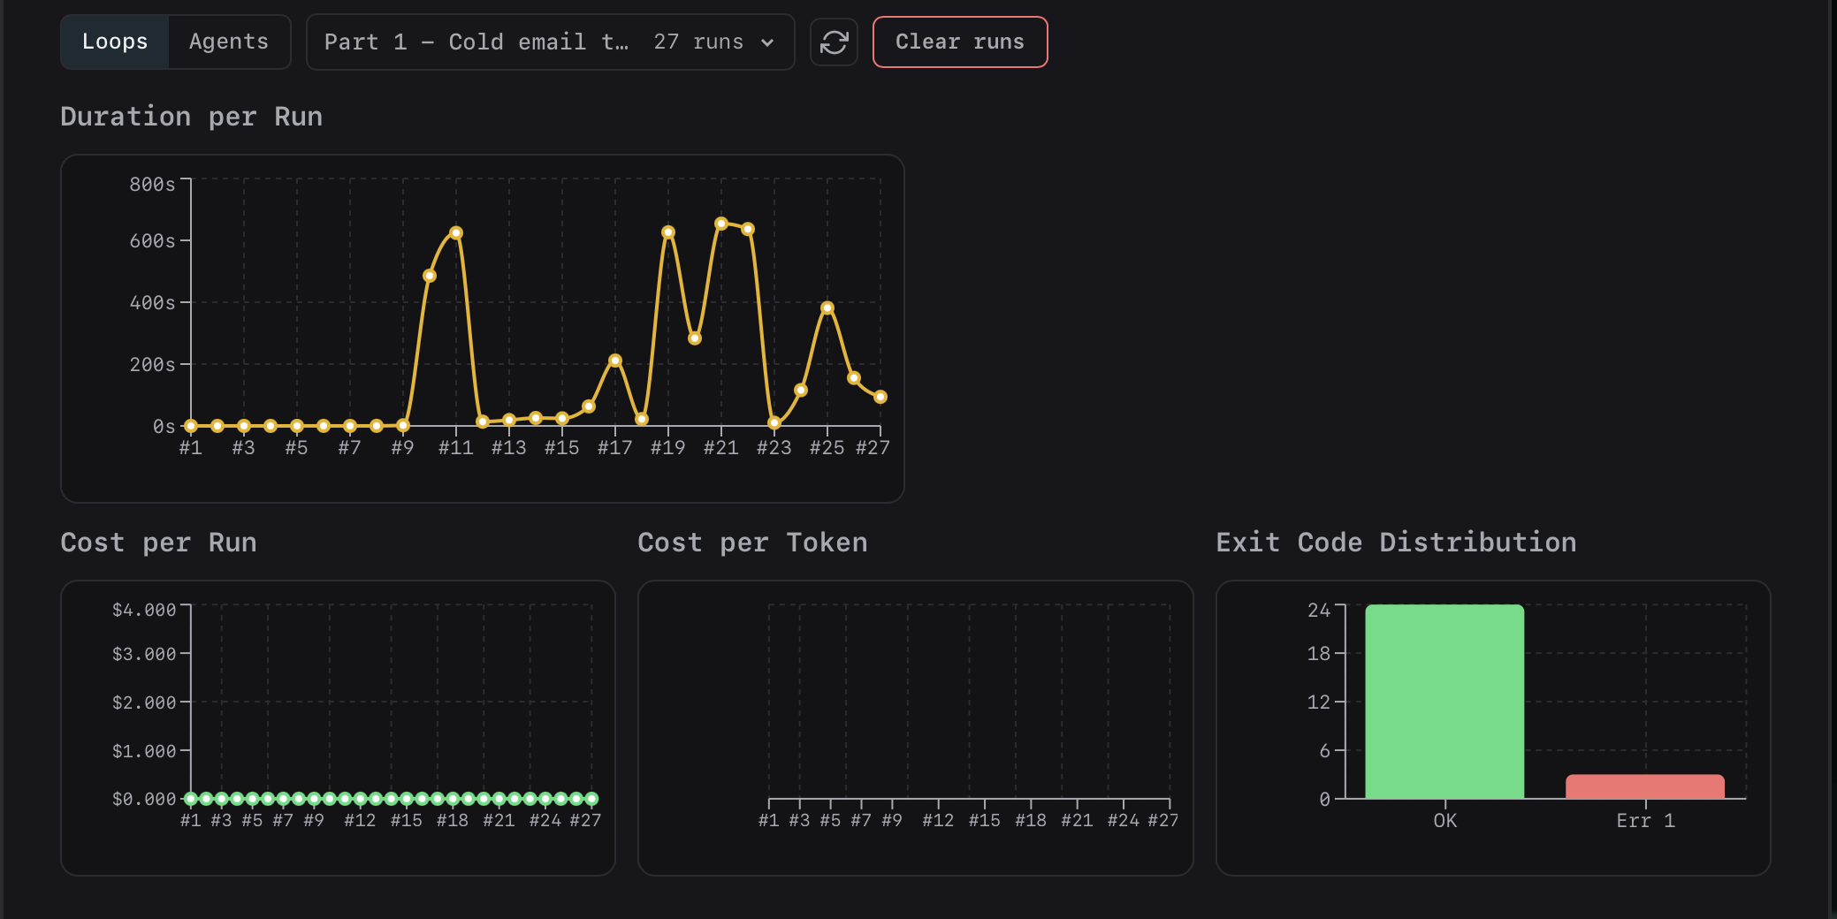Click the Cost per Token heading
Viewport: 1837px width, 919px height.
[x=752, y=543]
